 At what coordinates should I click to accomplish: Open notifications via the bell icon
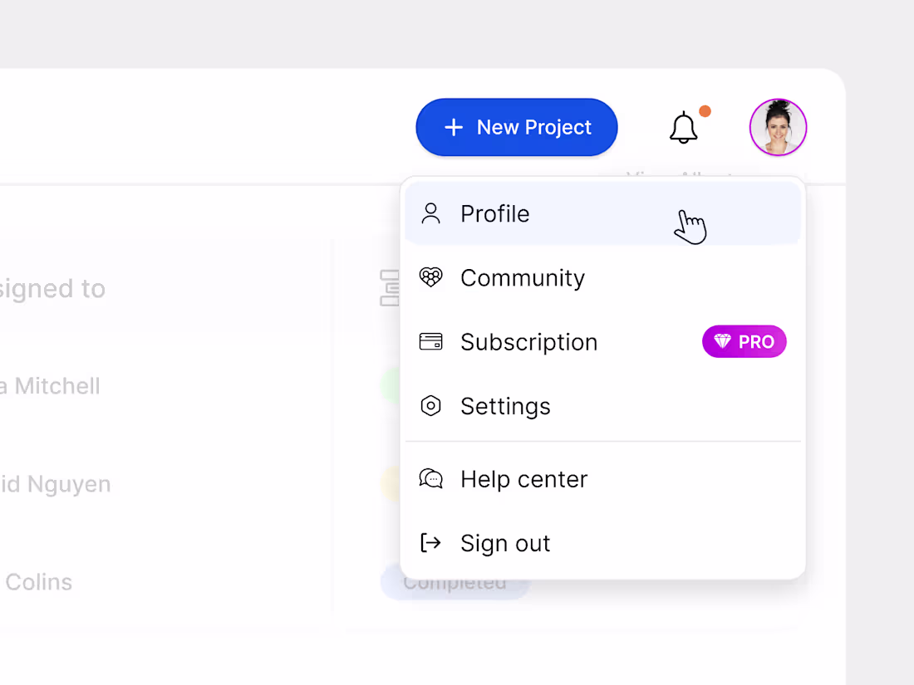(x=683, y=129)
